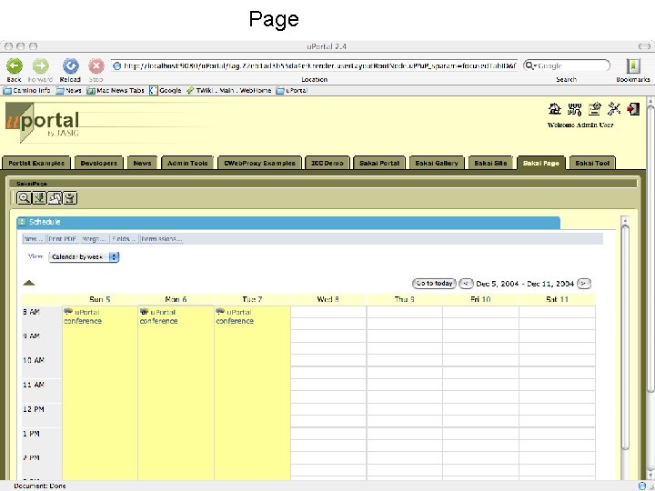Click the status bar icon at bottom right

[x=642, y=486]
